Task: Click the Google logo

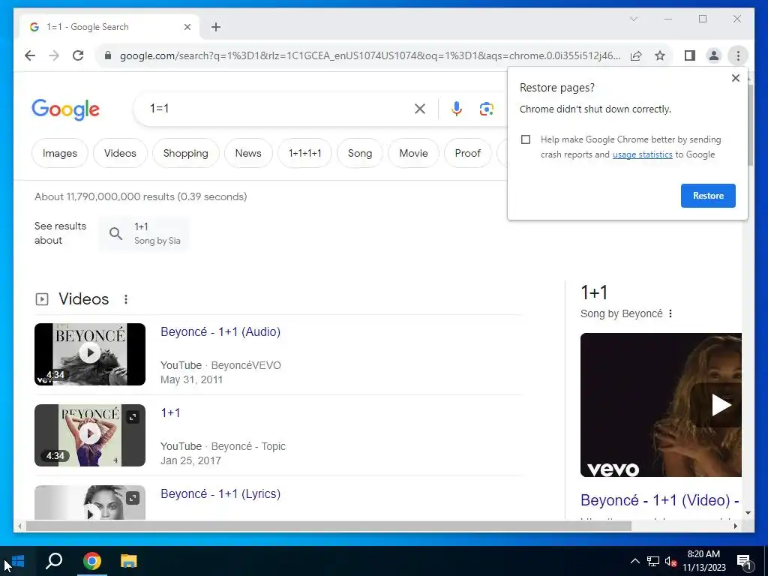Action: [x=66, y=109]
